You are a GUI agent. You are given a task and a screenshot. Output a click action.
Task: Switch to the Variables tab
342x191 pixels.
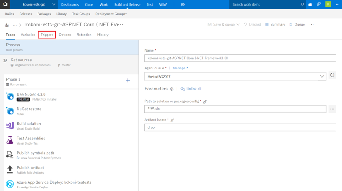[28, 35]
